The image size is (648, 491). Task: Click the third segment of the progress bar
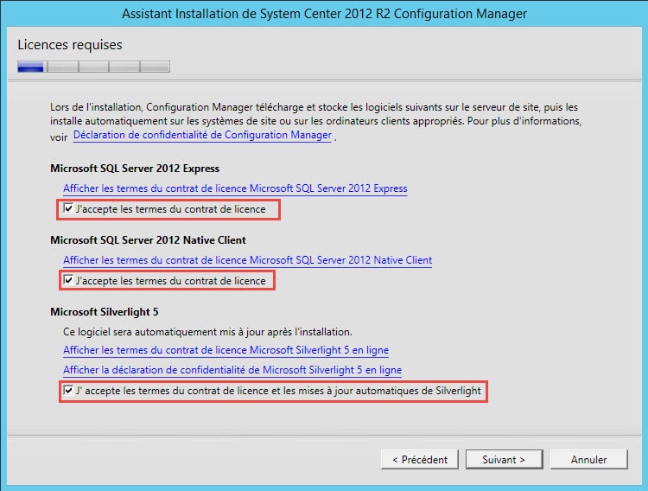pyautogui.click(x=93, y=67)
